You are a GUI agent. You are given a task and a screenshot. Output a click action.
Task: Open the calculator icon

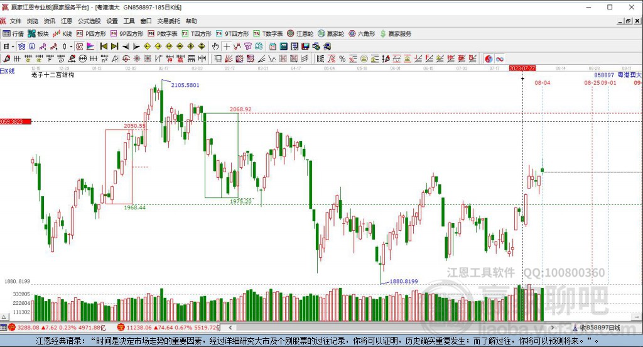tap(284, 47)
